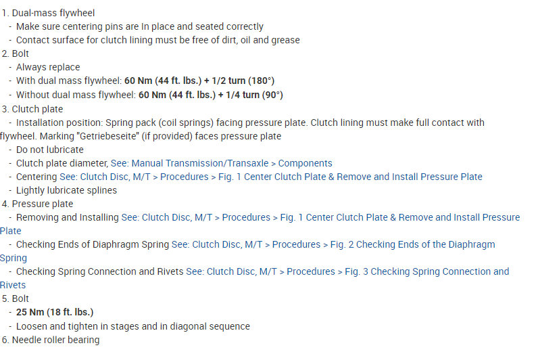Open the Fig. 1 link beside Centering
The width and height of the screenshot is (538, 356).
(280, 177)
